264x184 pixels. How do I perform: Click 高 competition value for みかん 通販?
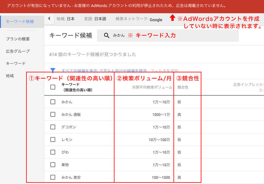pos(179,114)
